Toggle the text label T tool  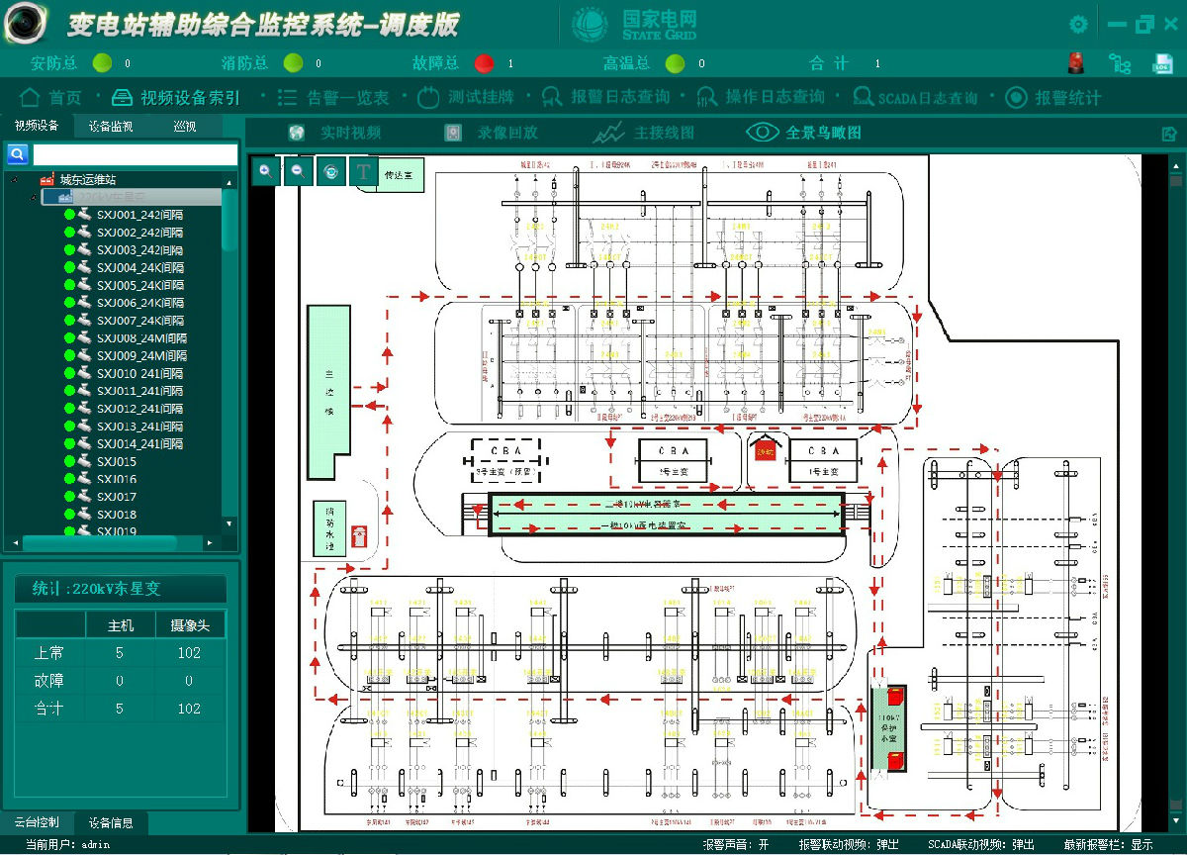tap(363, 170)
